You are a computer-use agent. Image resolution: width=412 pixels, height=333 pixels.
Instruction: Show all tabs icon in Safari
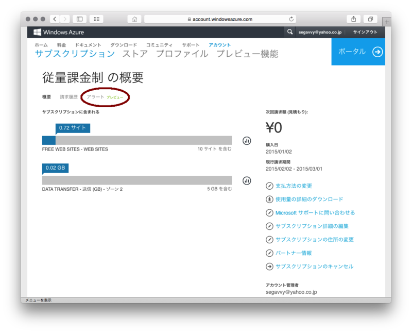pos(370,19)
